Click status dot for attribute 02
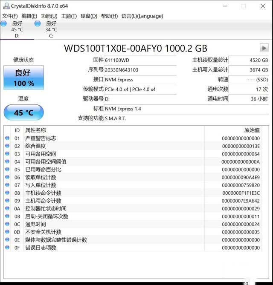This screenshot has height=285, width=273. (7, 146)
